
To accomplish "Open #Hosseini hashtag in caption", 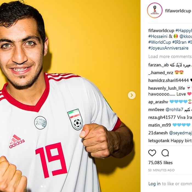I will point(158,36).
